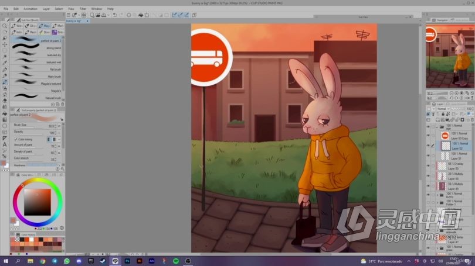475x266 pixels.
Task: Open Google Chrome from the taskbar
Action: coord(42,261)
